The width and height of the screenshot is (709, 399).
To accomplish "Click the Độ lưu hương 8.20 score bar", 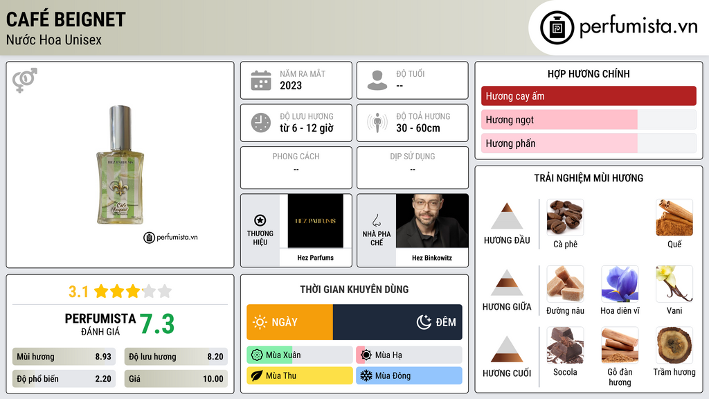I will pyautogui.click(x=176, y=357).
